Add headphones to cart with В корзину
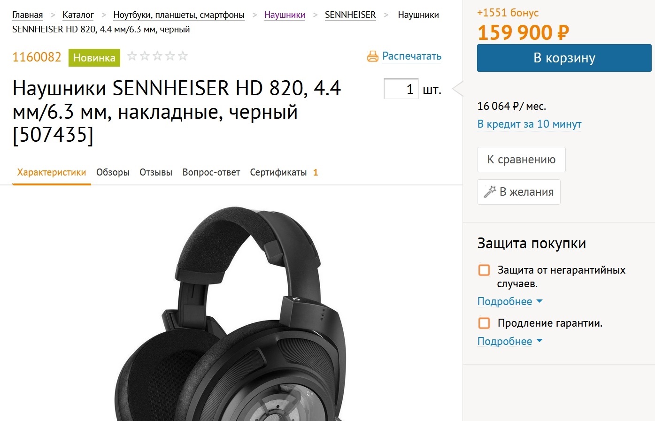The width and height of the screenshot is (655, 421). [564, 58]
